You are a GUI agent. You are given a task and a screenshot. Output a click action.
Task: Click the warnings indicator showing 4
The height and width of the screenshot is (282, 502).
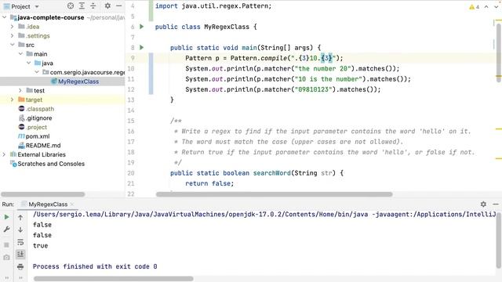coord(474,7)
